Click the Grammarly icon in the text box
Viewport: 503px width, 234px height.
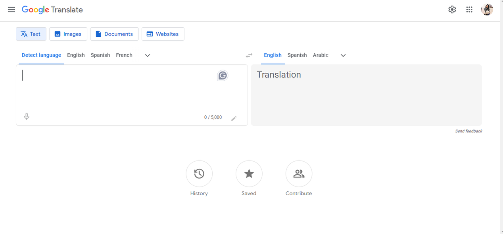223,75
